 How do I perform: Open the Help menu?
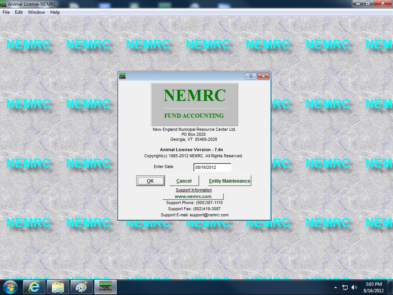pos(55,12)
